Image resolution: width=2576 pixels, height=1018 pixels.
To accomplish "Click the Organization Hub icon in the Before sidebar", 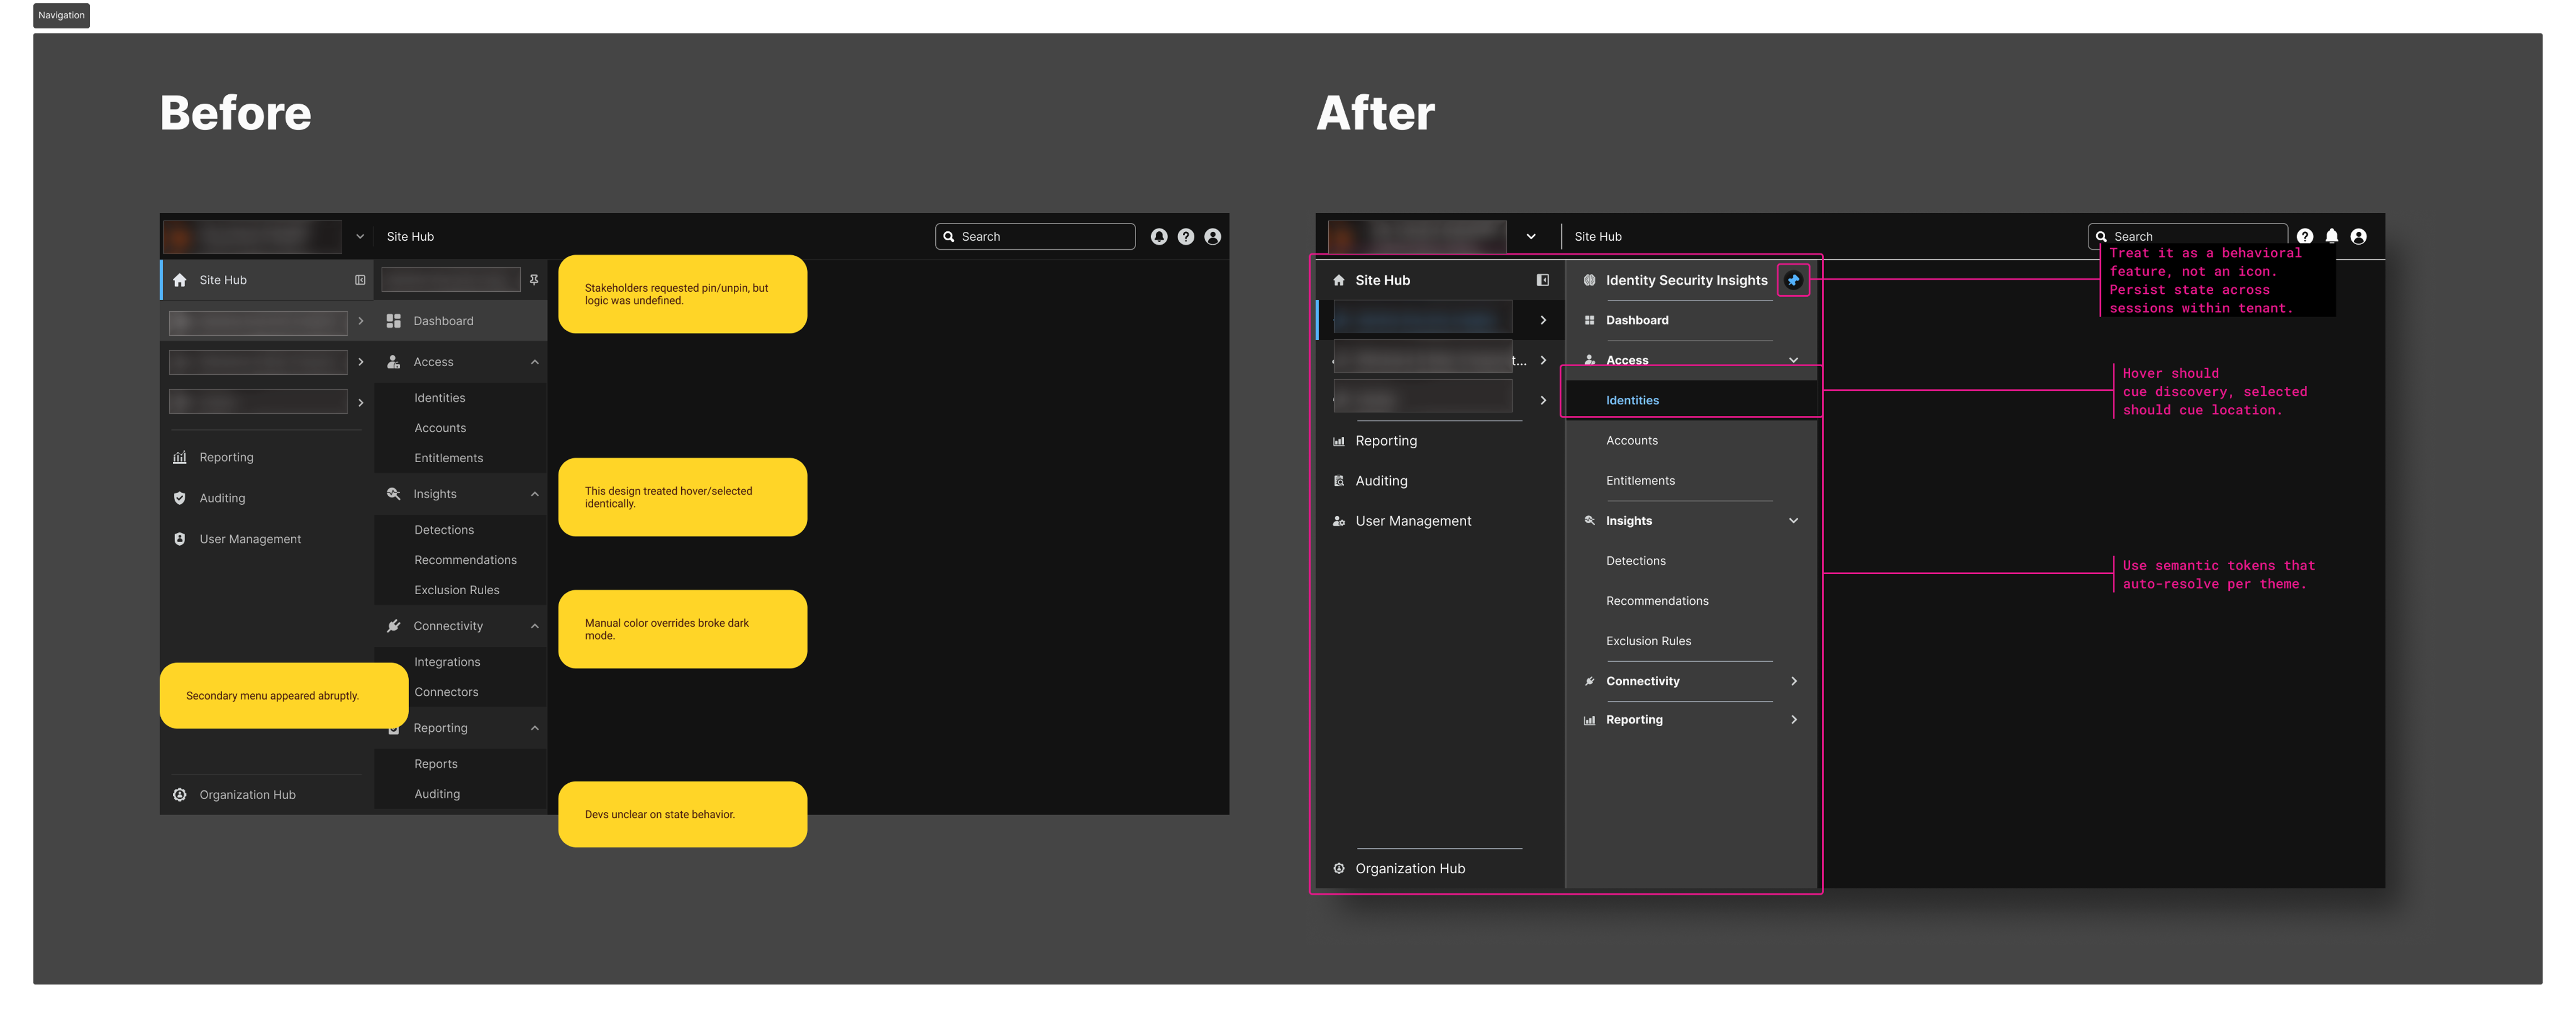I will point(180,795).
